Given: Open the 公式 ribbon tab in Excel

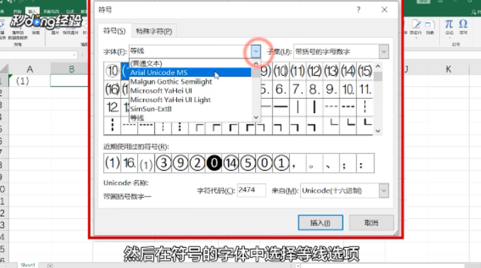Looking at the screenshot, I should pos(70,12).
